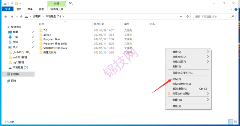Click the Forward navigation arrow
This screenshot has height=126, width=240.
(x=12, y=17)
